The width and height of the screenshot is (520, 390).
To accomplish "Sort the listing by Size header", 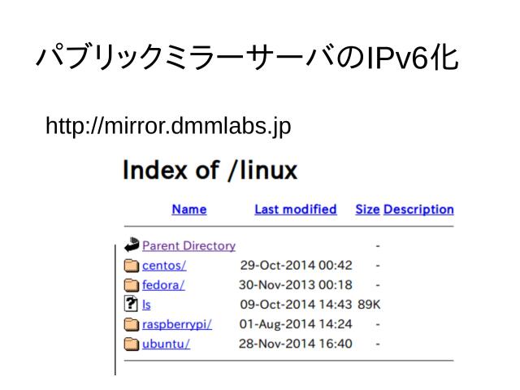I will pos(367,210).
